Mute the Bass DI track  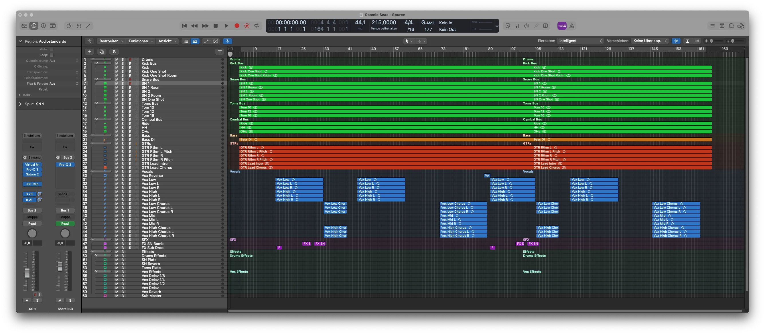(117, 140)
